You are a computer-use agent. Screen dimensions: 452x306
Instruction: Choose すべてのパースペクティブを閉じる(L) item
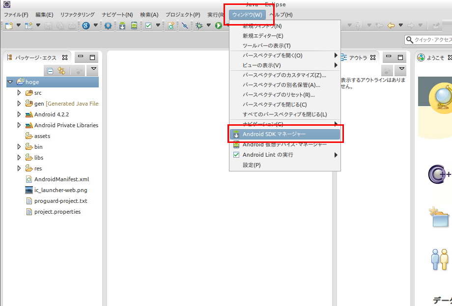click(x=285, y=114)
